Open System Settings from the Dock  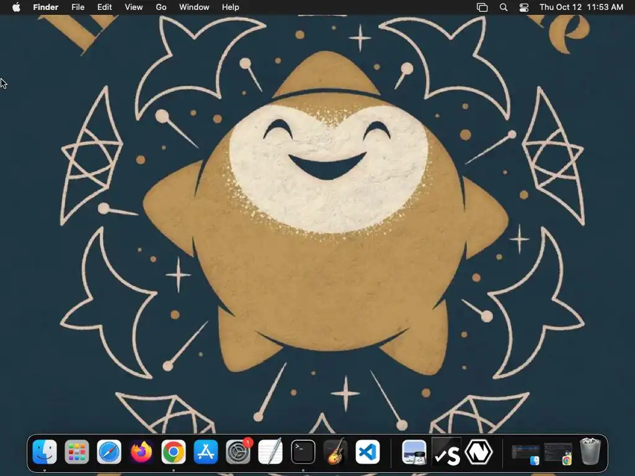point(238,452)
